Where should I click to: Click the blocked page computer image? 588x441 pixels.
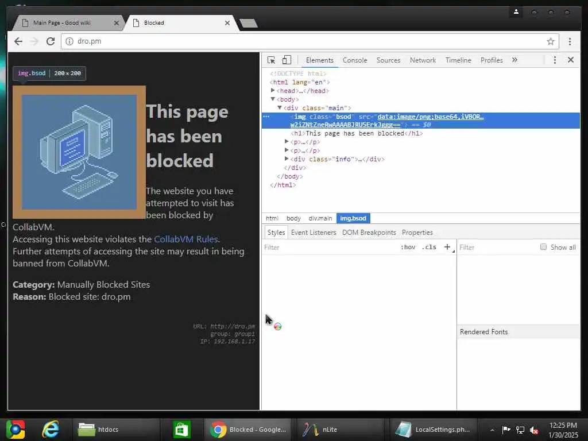[79, 152]
